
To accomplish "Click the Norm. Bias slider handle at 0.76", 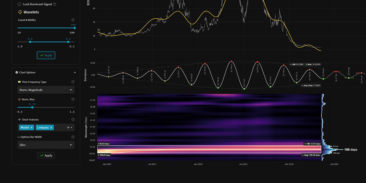I will (x=32, y=107).
